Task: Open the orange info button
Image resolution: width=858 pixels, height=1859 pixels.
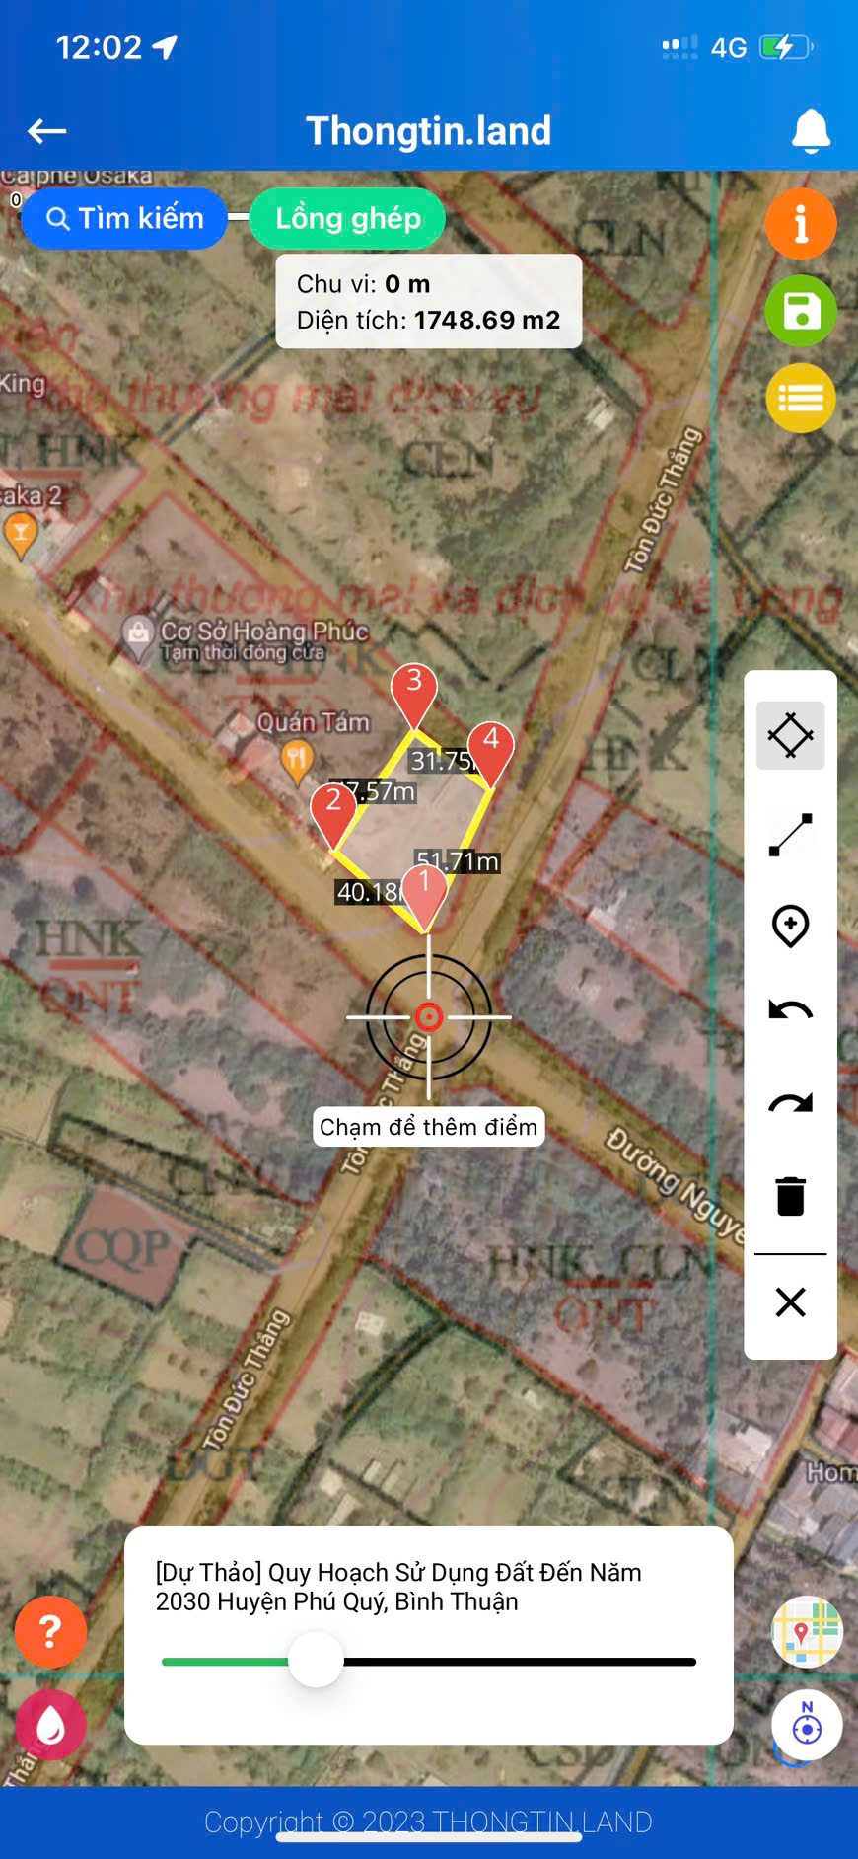Action: 801,224
